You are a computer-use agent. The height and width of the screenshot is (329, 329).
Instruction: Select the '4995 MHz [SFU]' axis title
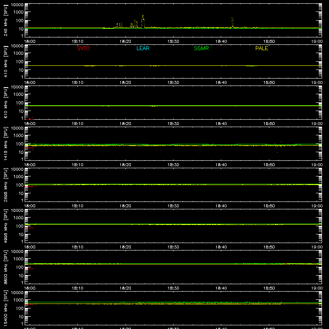(5, 226)
